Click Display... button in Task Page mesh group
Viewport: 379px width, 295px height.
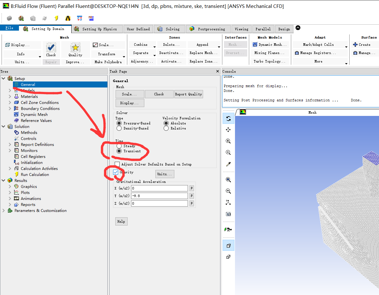pyautogui.click(x=129, y=103)
